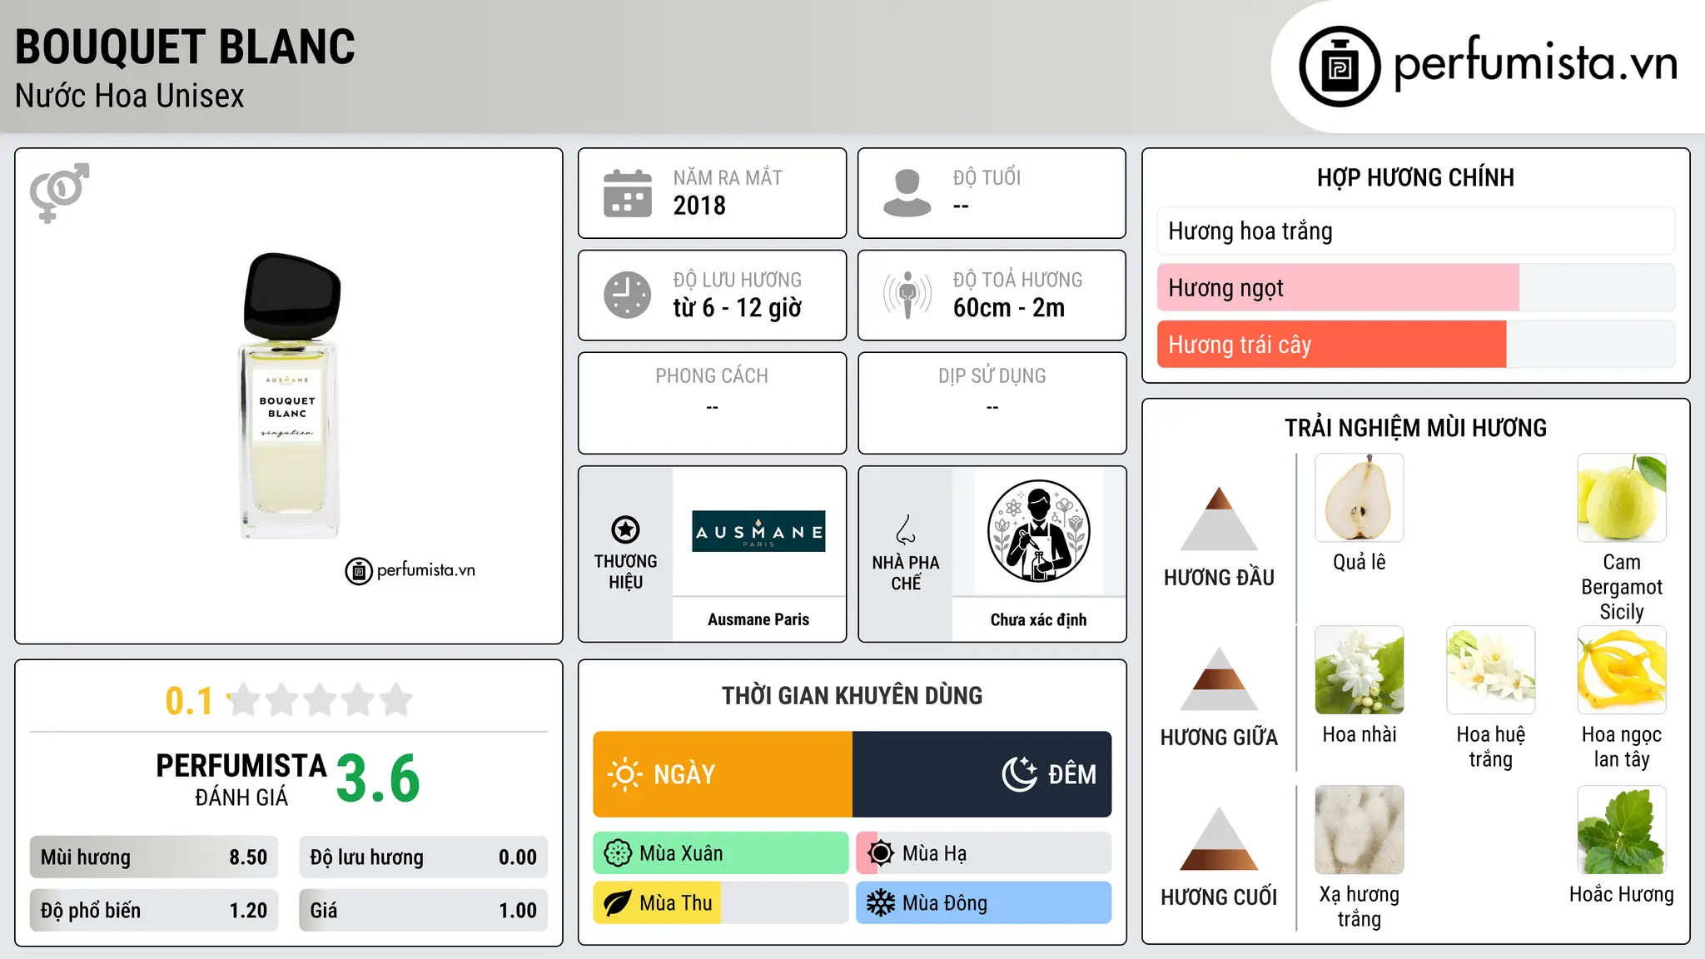The height and width of the screenshot is (959, 1705).
Task: Click the sun icon beside Mùa Hạ
Action: pos(880,853)
